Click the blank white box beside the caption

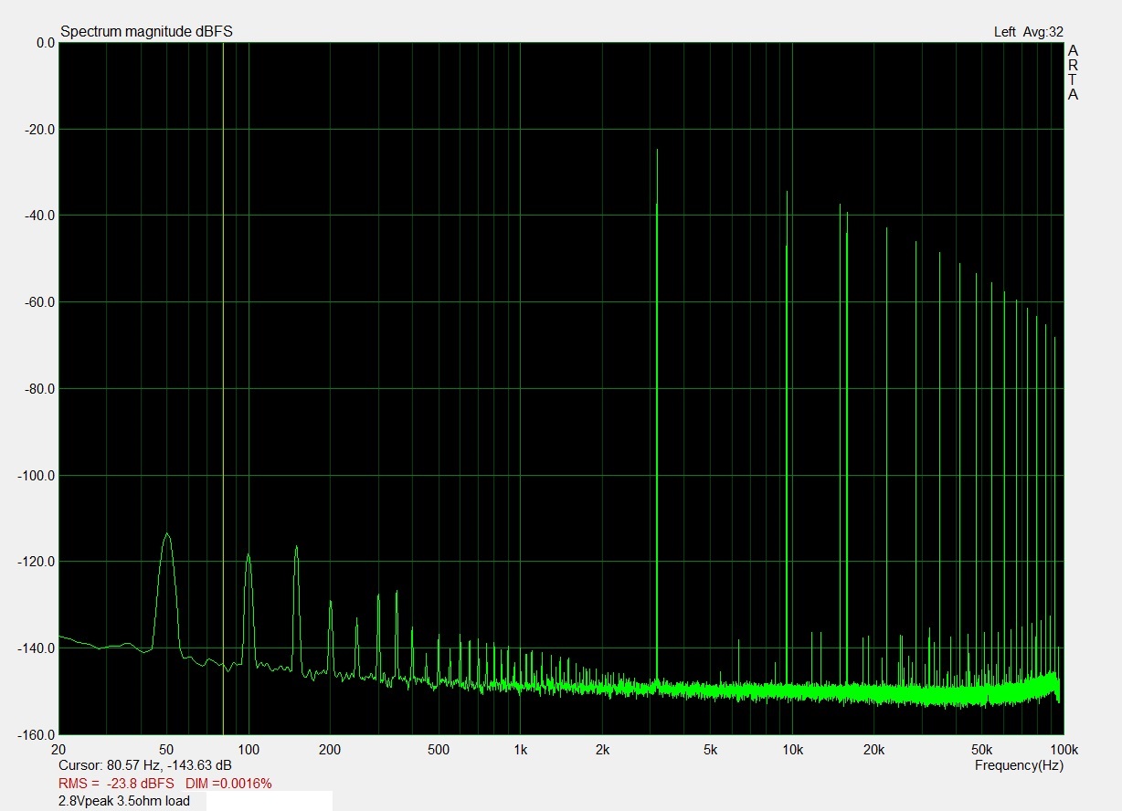270,801
